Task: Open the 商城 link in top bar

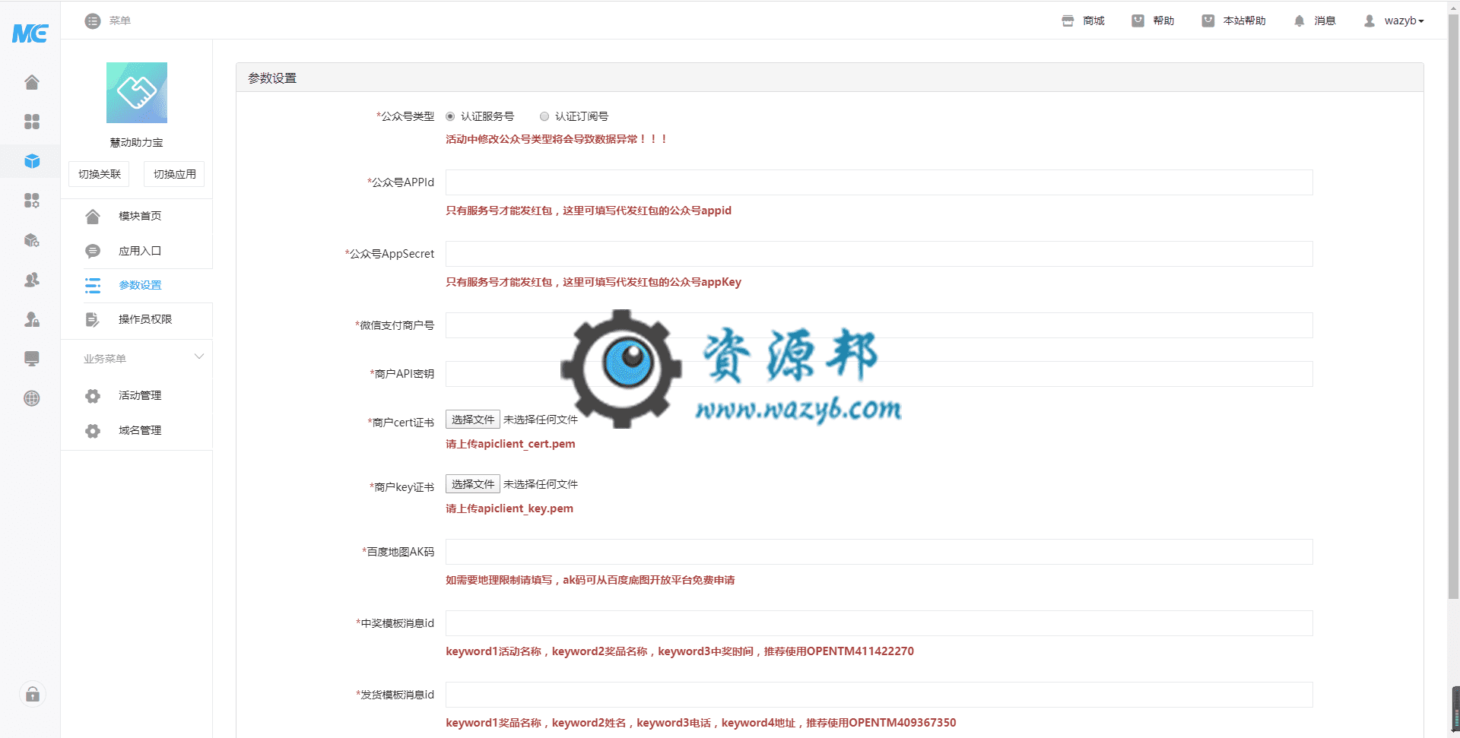Action: tap(1093, 21)
